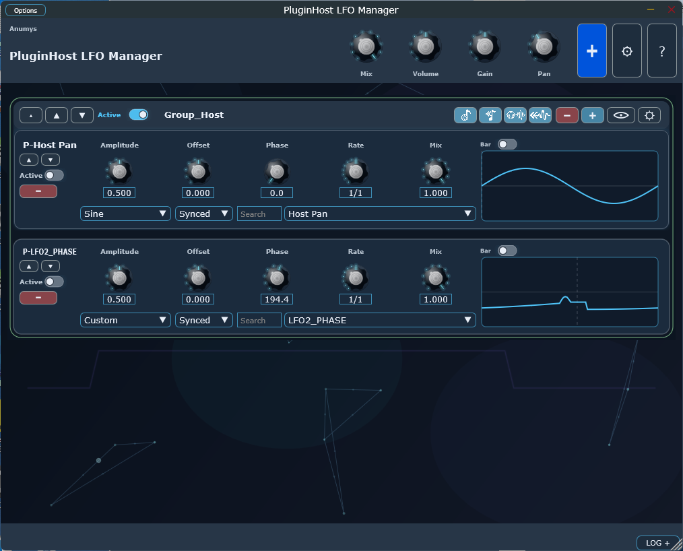Viewport: 683px width, 551px height.
Task: Open global settings gear in header
Action: click(x=627, y=51)
